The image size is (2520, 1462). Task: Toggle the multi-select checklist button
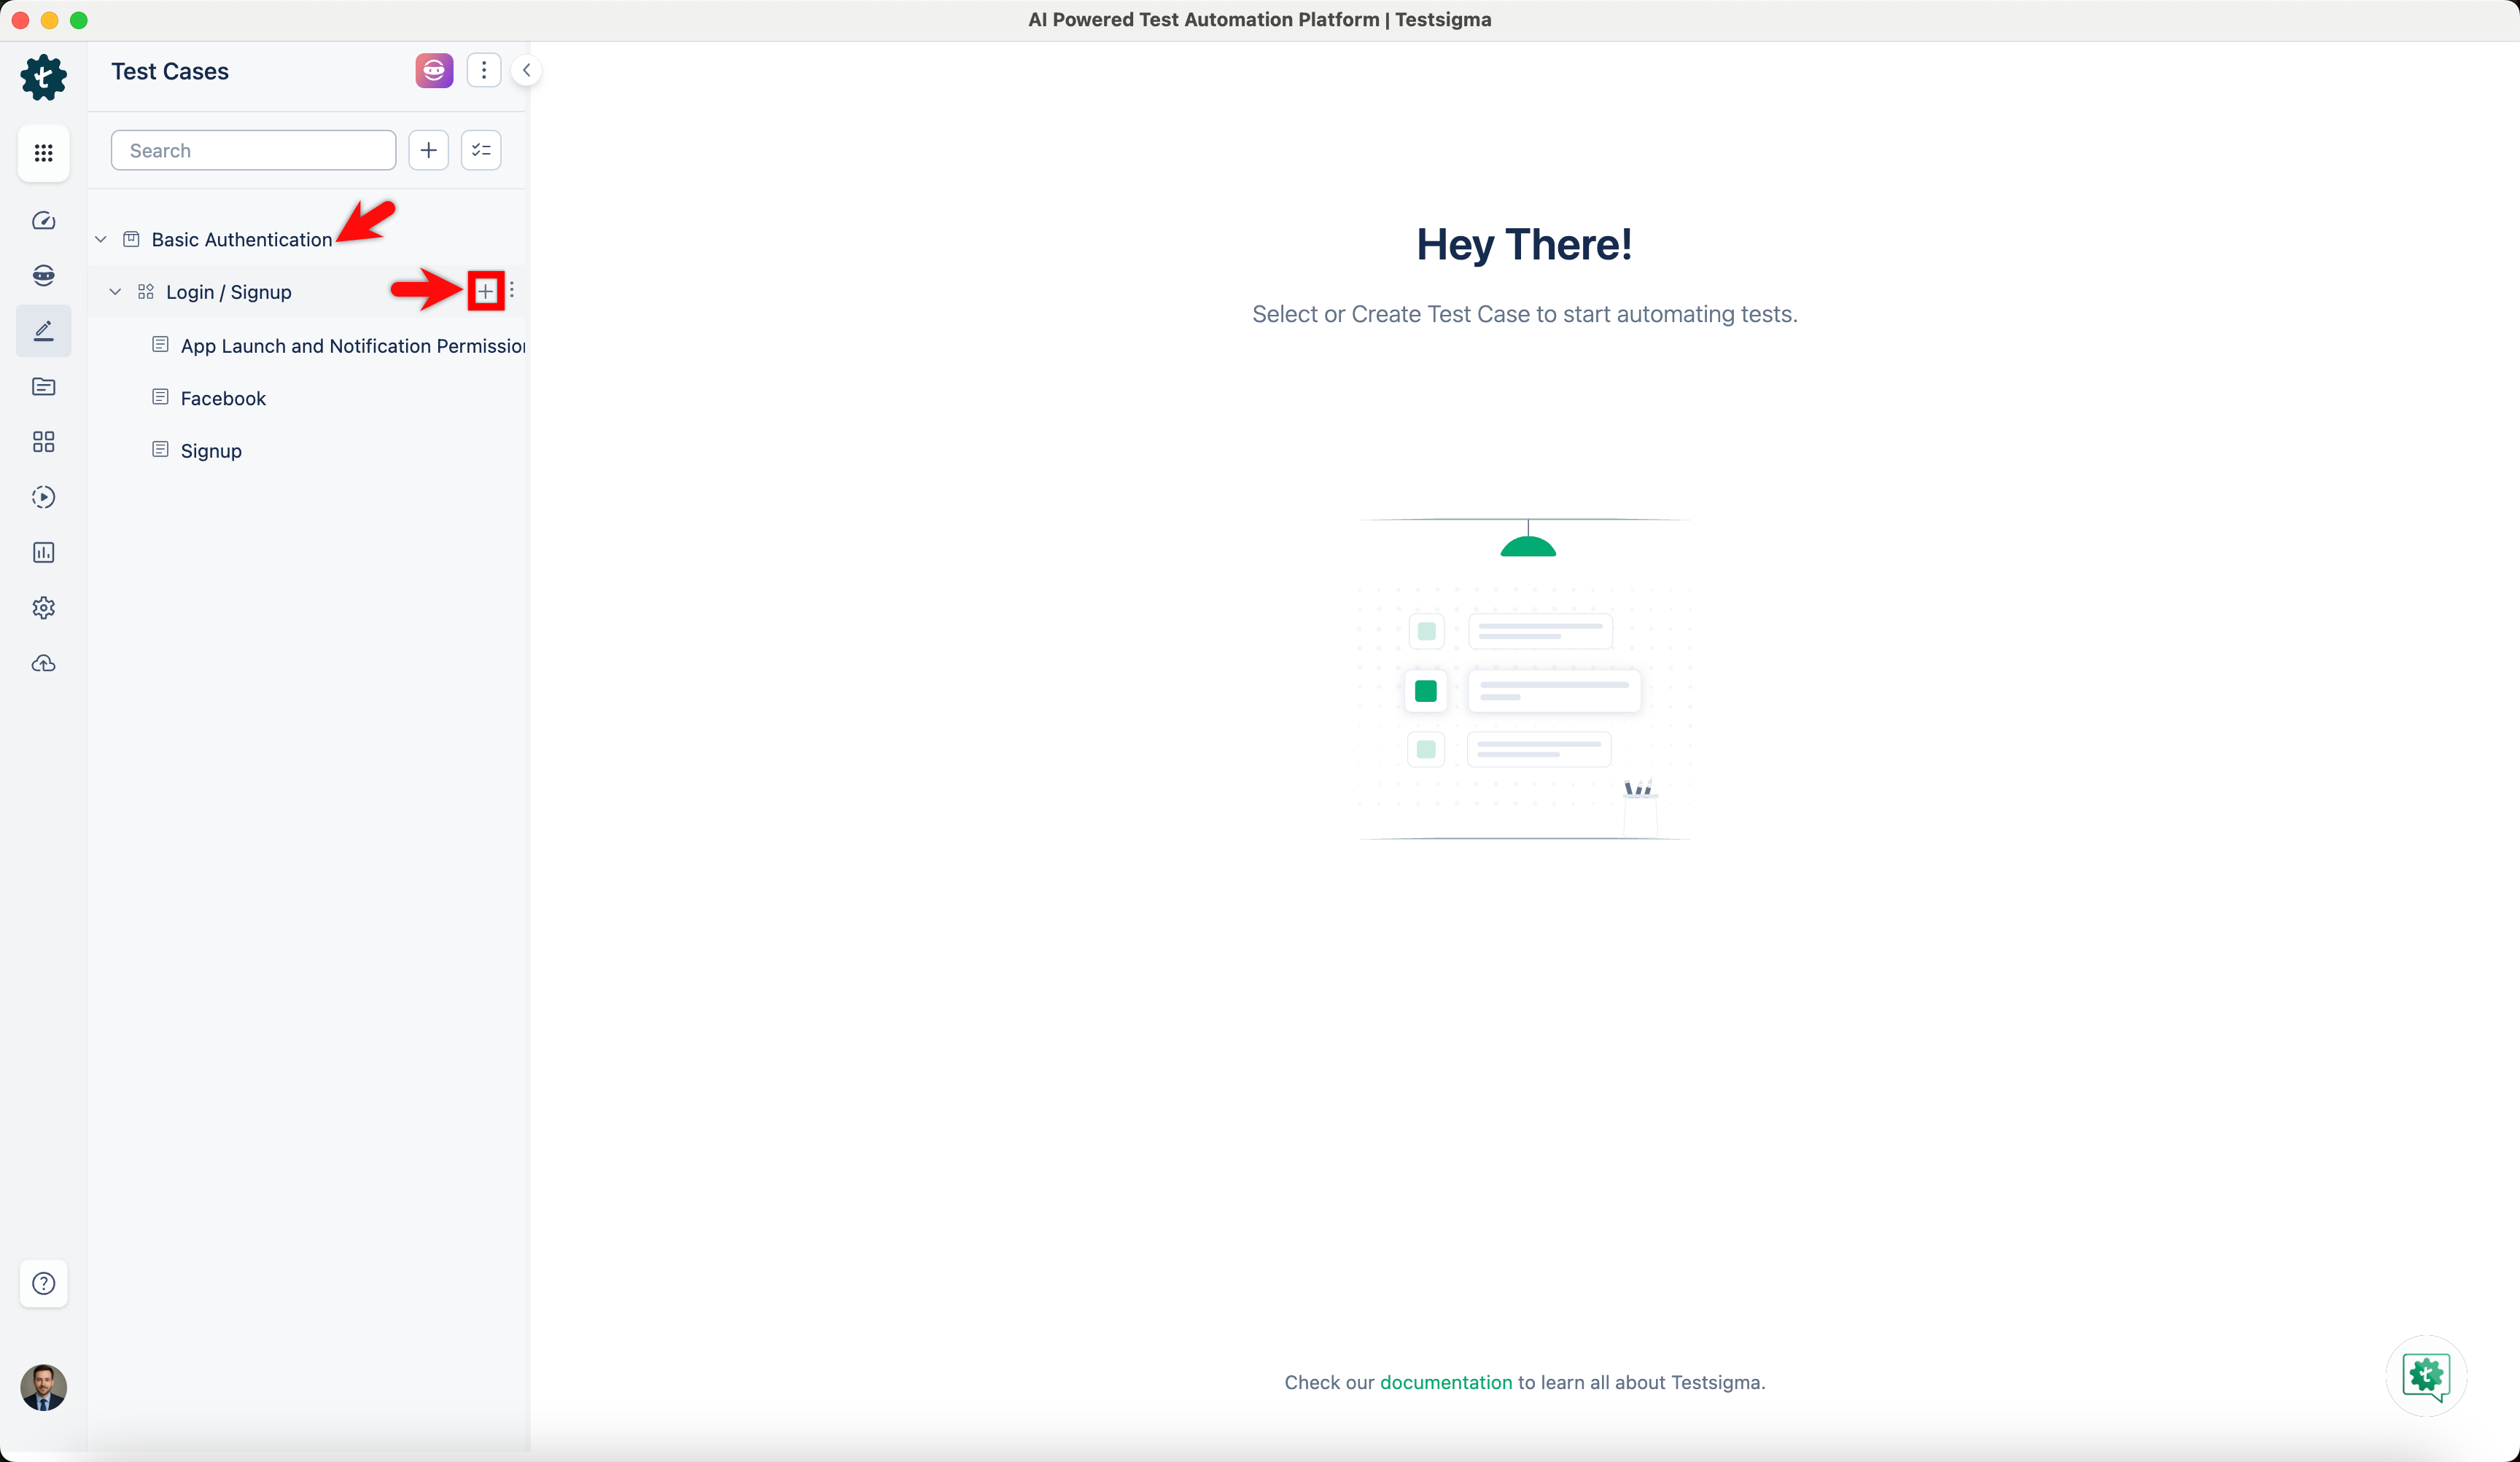481,150
